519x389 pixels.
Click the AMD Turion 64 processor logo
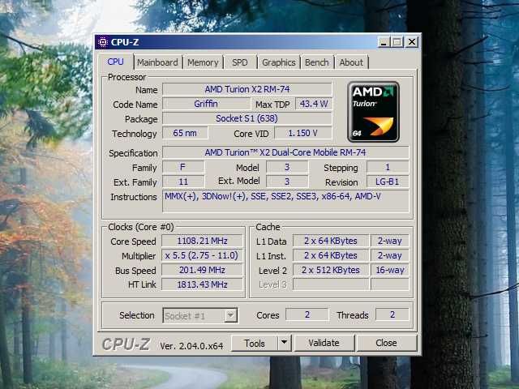click(x=373, y=112)
